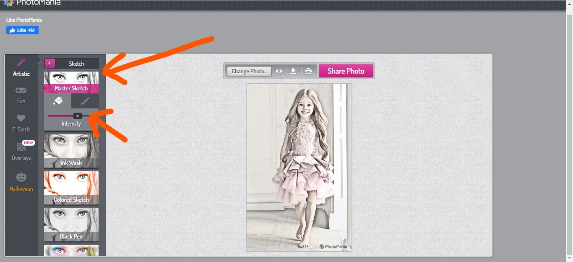Click the compare before/after arrows icon
The height and width of the screenshot is (262, 573).
point(279,71)
